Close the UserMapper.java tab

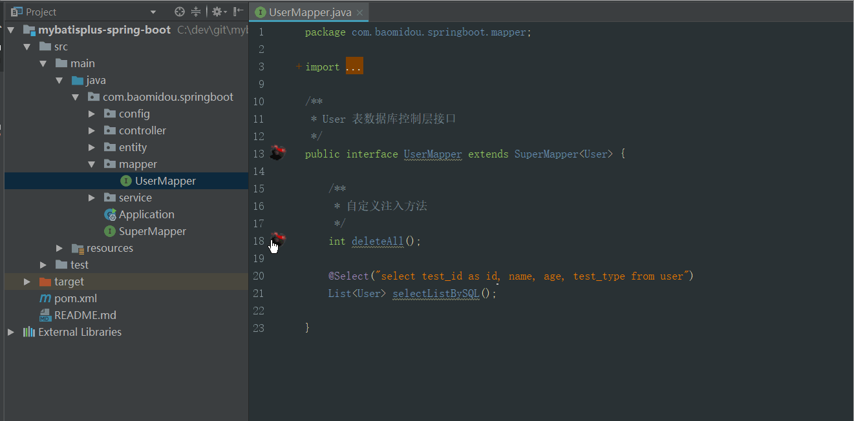pyautogui.click(x=360, y=12)
